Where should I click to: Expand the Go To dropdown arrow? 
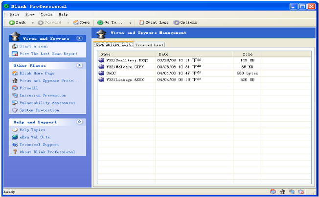click(130, 23)
